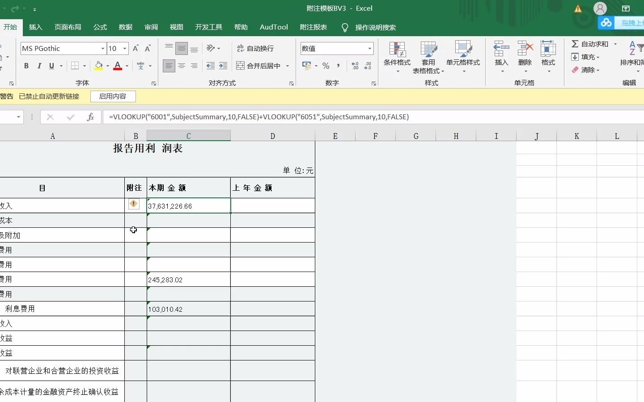Screen dimensions: 644x402
Task: Decrease indent
Action: pos(211,66)
